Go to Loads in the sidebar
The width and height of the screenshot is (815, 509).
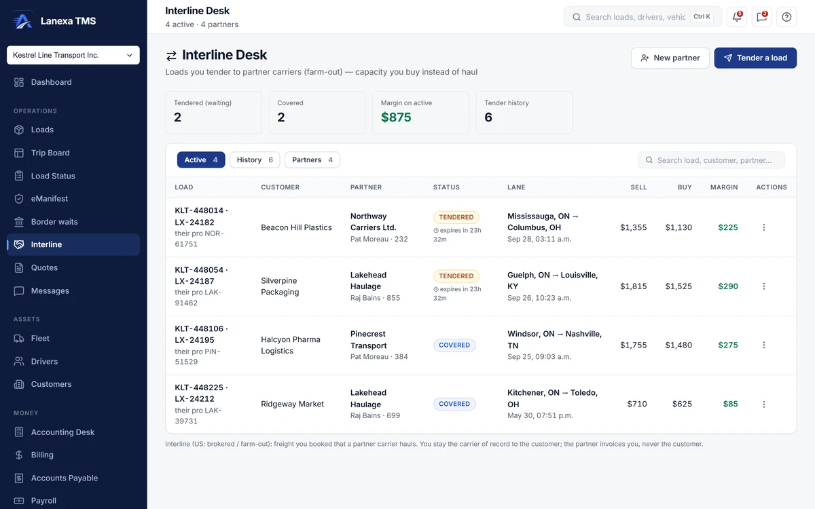click(x=73, y=130)
